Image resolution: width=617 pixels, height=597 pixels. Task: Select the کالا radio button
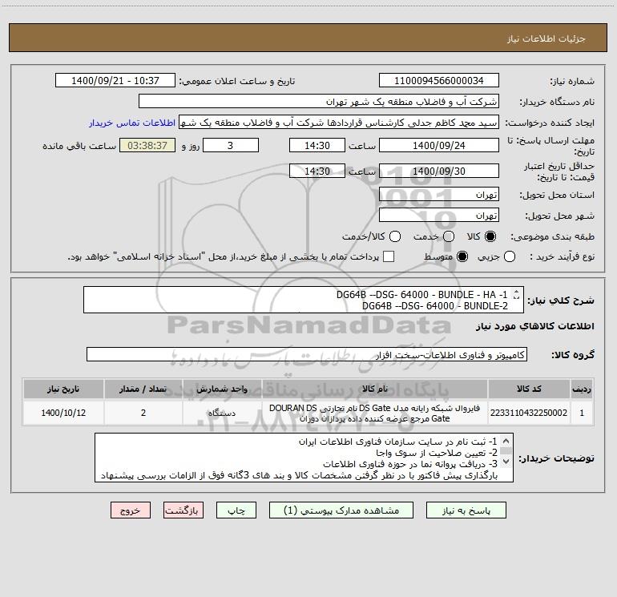point(490,236)
